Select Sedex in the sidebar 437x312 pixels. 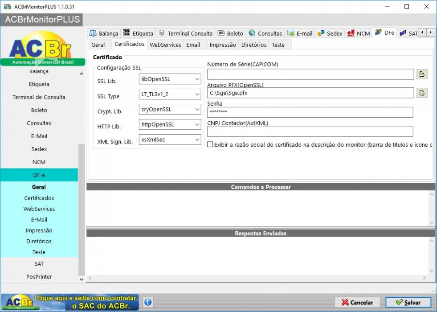[x=39, y=149]
